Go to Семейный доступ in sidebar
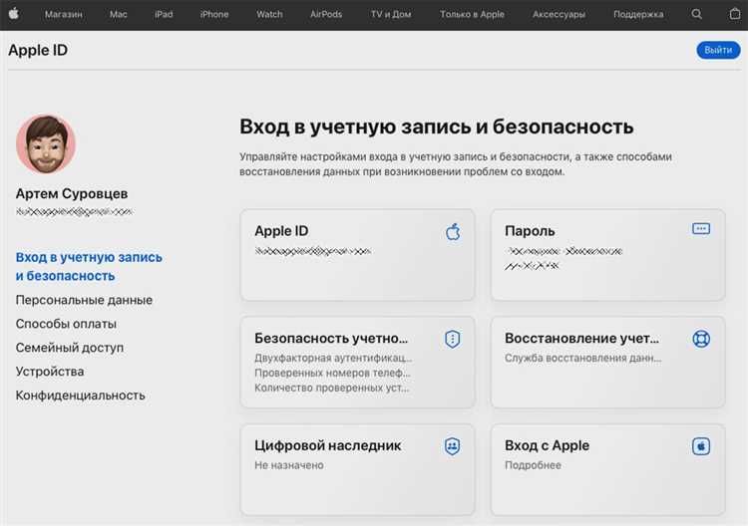The width and height of the screenshot is (748, 526). (69, 348)
